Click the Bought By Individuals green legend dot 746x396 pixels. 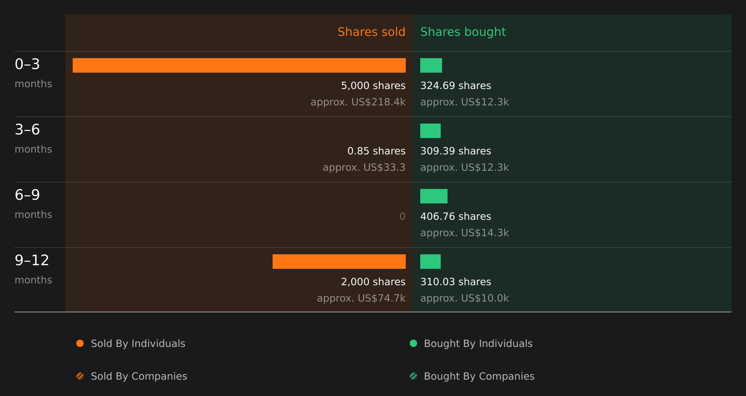pos(413,343)
